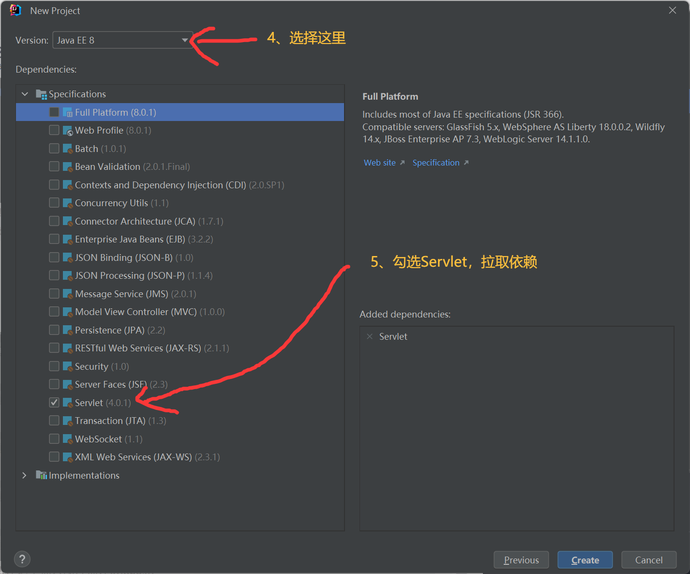
Task: Click the Web Profile library icon
Action: [x=68, y=131]
